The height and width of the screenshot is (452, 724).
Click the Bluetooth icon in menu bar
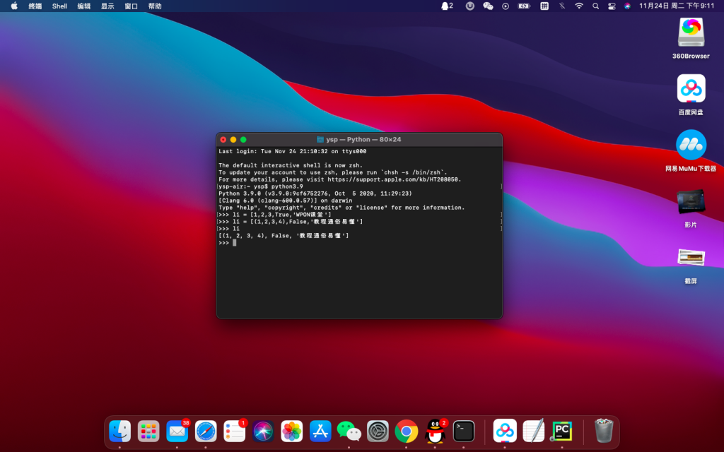(x=562, y=6)
